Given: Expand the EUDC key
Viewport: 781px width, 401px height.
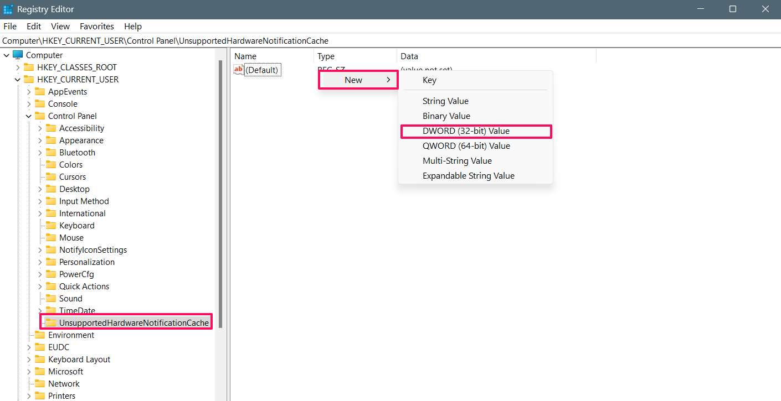Looking at the screenshot, I should coord(29,347).
